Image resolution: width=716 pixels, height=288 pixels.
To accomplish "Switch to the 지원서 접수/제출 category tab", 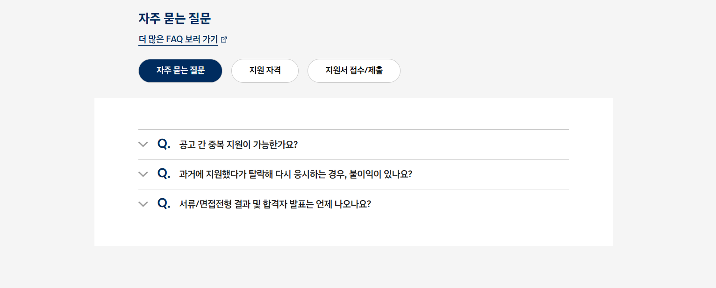I will [x=354, y=71].
